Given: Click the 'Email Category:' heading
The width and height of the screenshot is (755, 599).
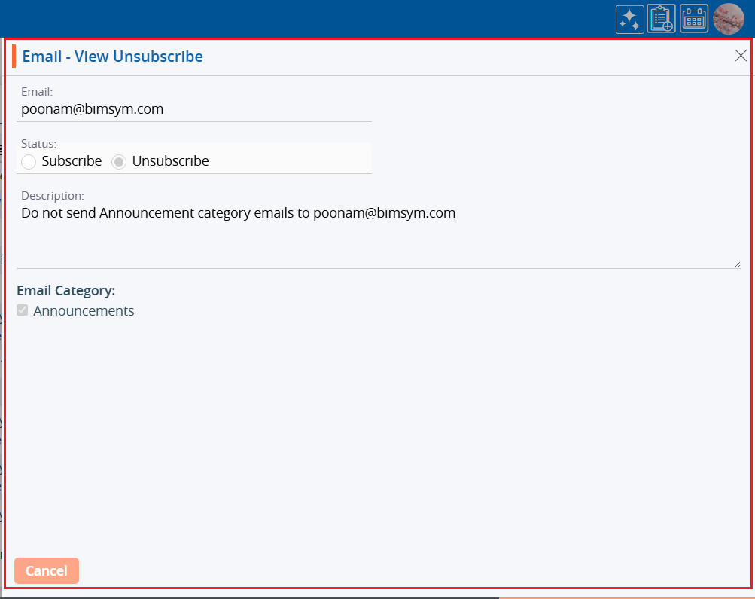Looking at the screenshot, I should point(65,291).
